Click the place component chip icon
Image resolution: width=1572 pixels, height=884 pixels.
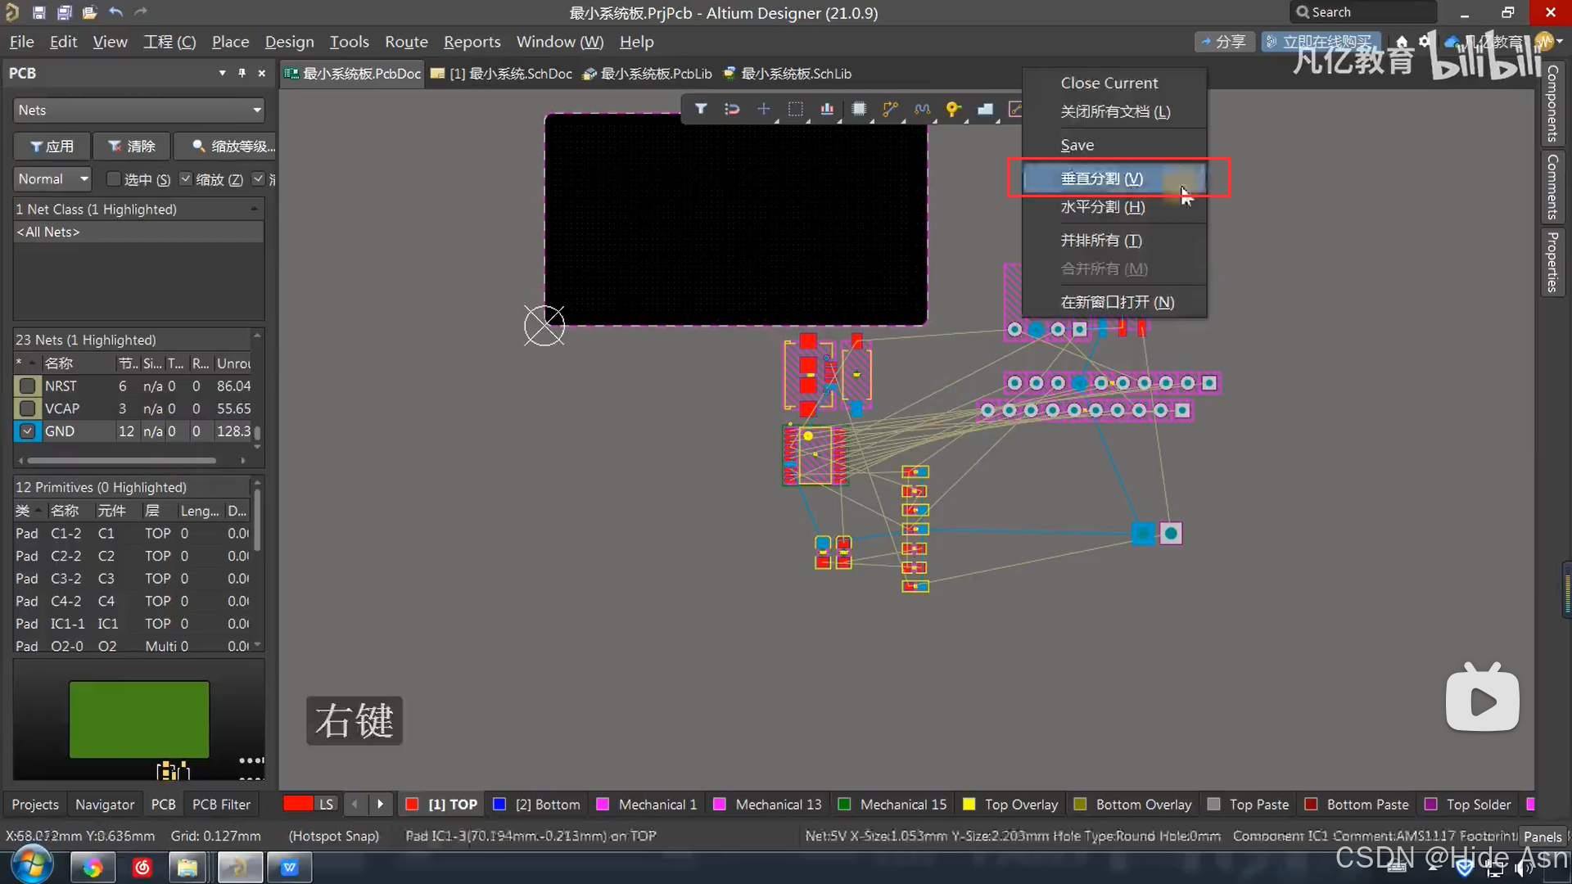(x=859, y=109)
